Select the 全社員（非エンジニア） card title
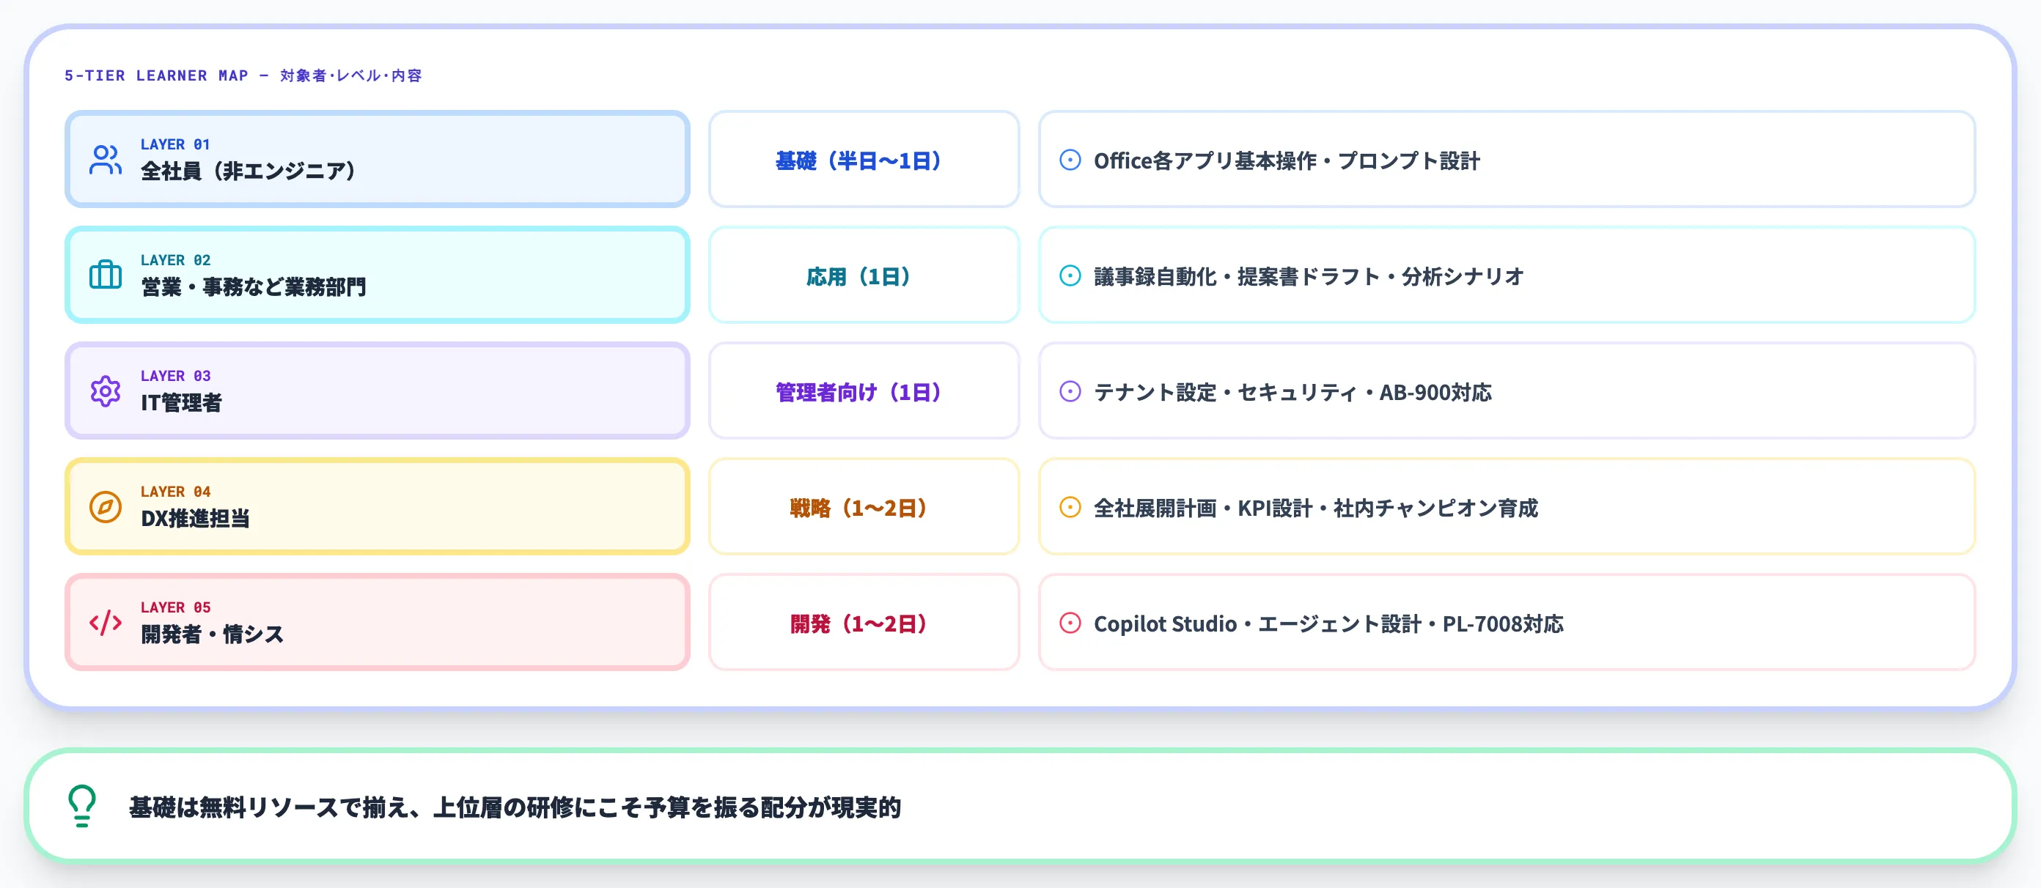Viewport: 2041px width, 888px height. (248, 171)
